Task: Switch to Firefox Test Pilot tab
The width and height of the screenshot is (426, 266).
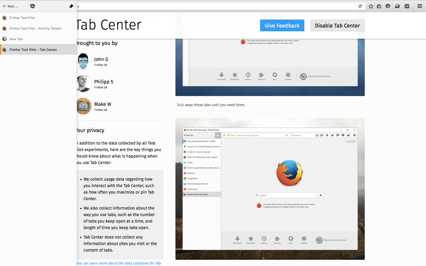Action: click(38, 18)
